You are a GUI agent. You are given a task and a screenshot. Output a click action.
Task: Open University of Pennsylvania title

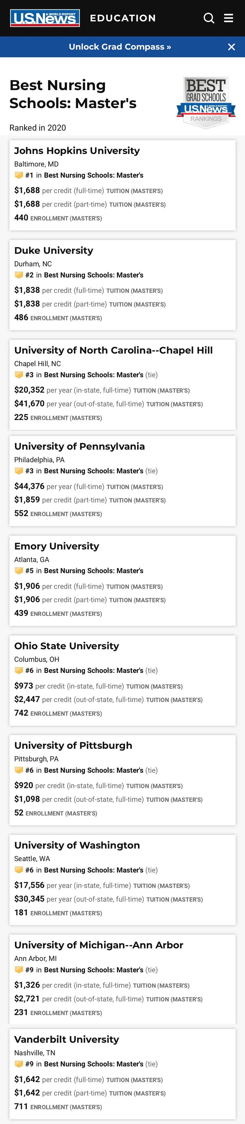click(x=80, y=446)
